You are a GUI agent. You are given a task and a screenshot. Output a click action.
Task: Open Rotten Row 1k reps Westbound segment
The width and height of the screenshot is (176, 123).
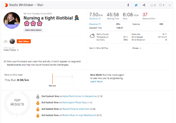click(79, 115)
